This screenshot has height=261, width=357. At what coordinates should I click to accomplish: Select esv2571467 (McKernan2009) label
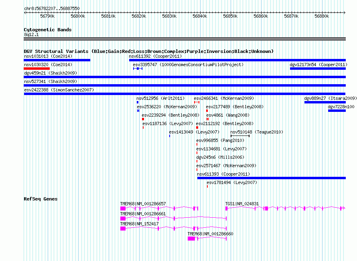[226, 166]
